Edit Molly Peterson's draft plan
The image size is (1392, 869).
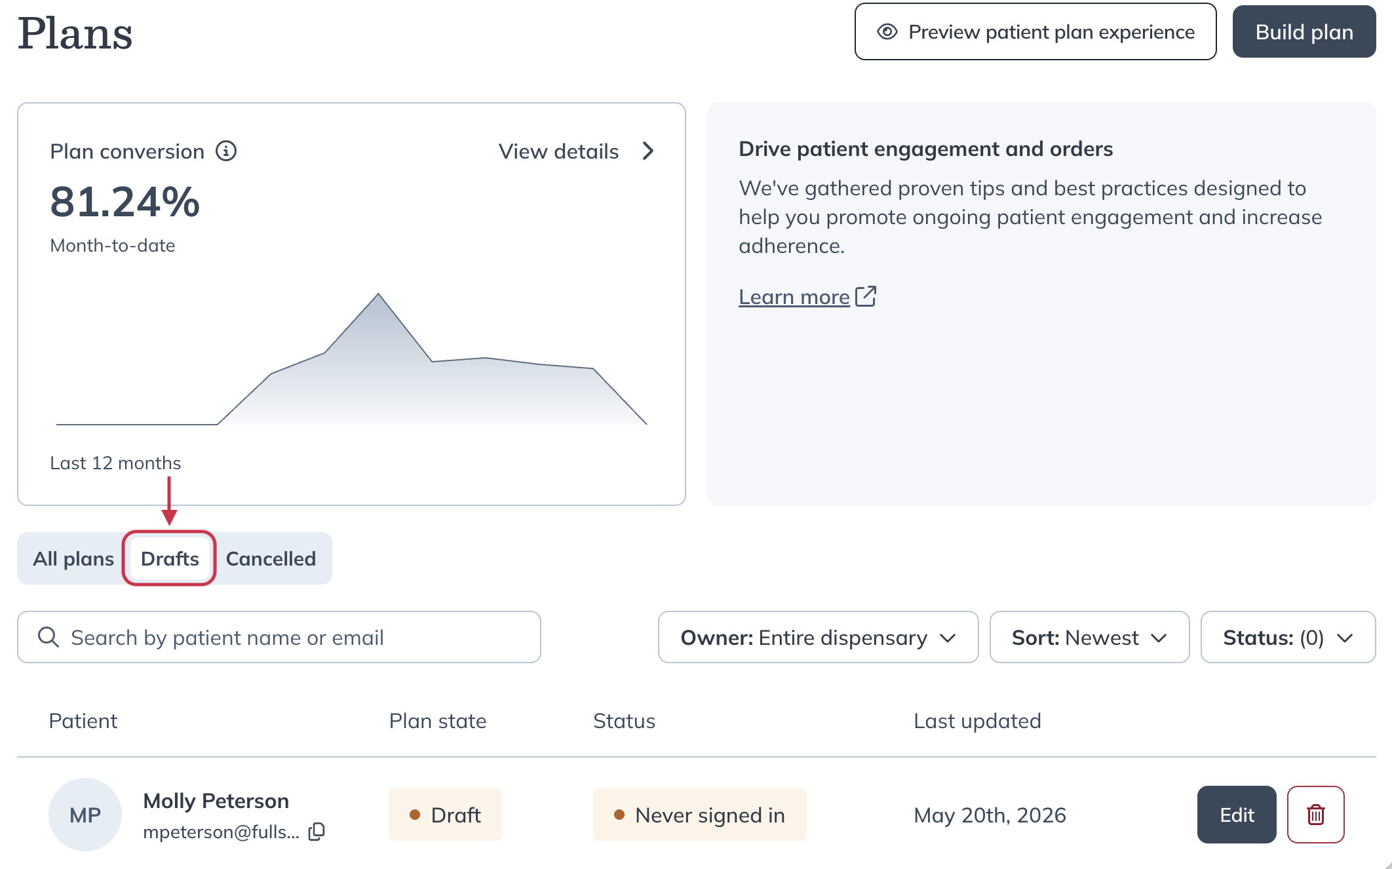1237,815
